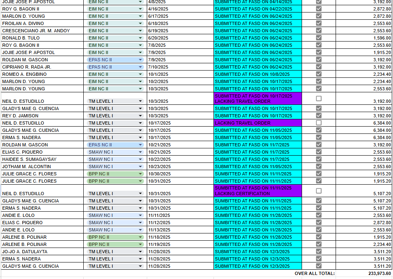Select the date cell 10/30/2025

coord(180,174)
